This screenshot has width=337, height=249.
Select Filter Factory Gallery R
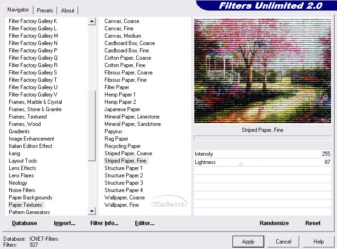pos(33,65)
